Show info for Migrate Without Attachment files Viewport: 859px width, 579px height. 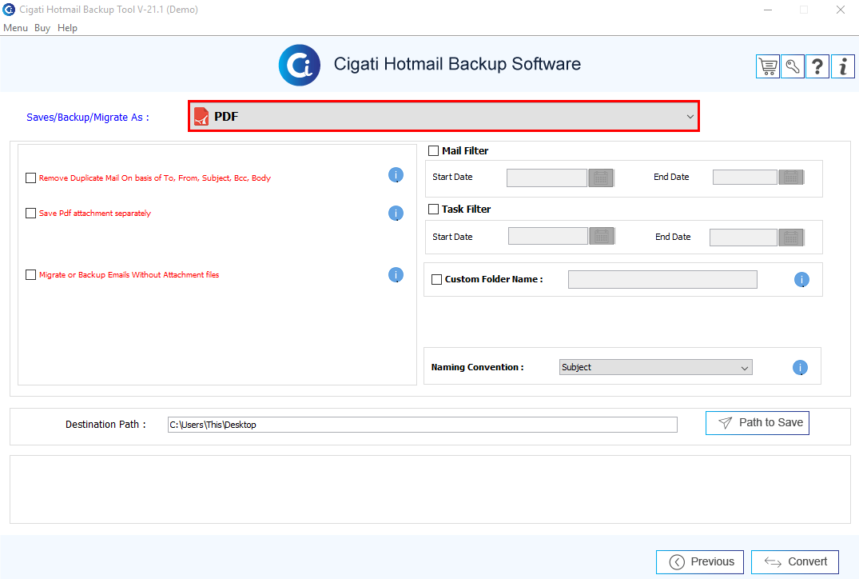(396, 274)
